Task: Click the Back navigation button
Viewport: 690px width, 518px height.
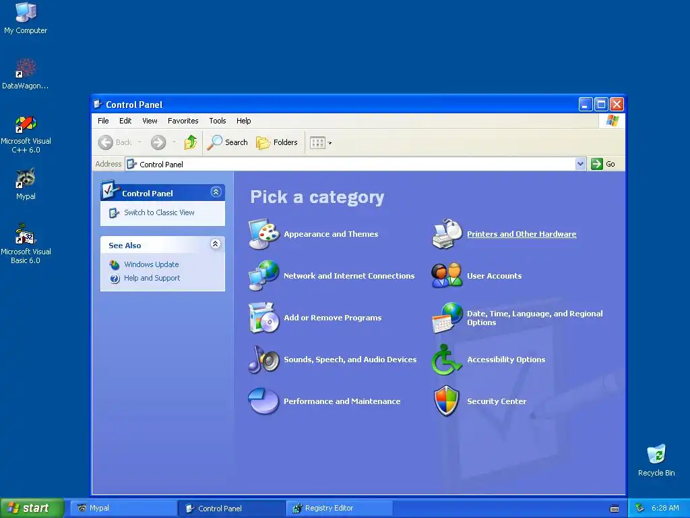Action: [115, 142]
